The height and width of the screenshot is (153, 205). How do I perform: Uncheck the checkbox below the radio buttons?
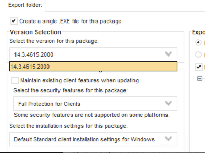click(199, 67)
